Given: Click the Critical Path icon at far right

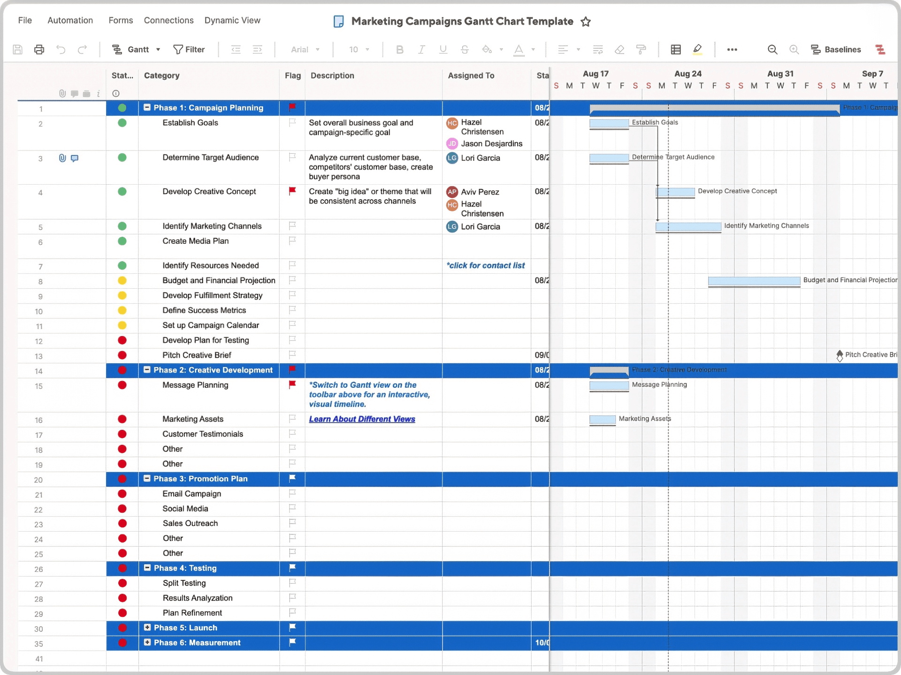Looking at the screenshot, I should pos(881,49).
